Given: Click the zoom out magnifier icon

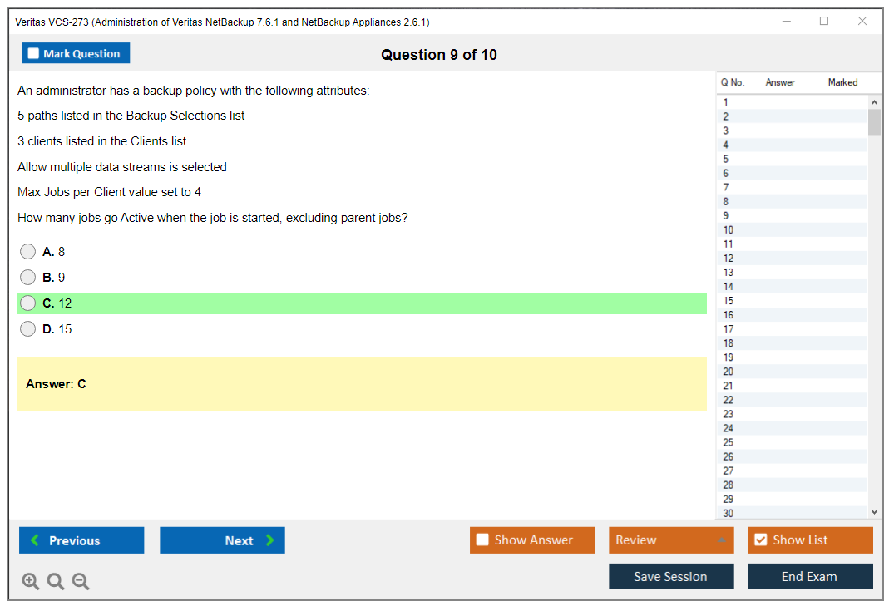Looking at the screenshot, I should (x=81, y=582).
